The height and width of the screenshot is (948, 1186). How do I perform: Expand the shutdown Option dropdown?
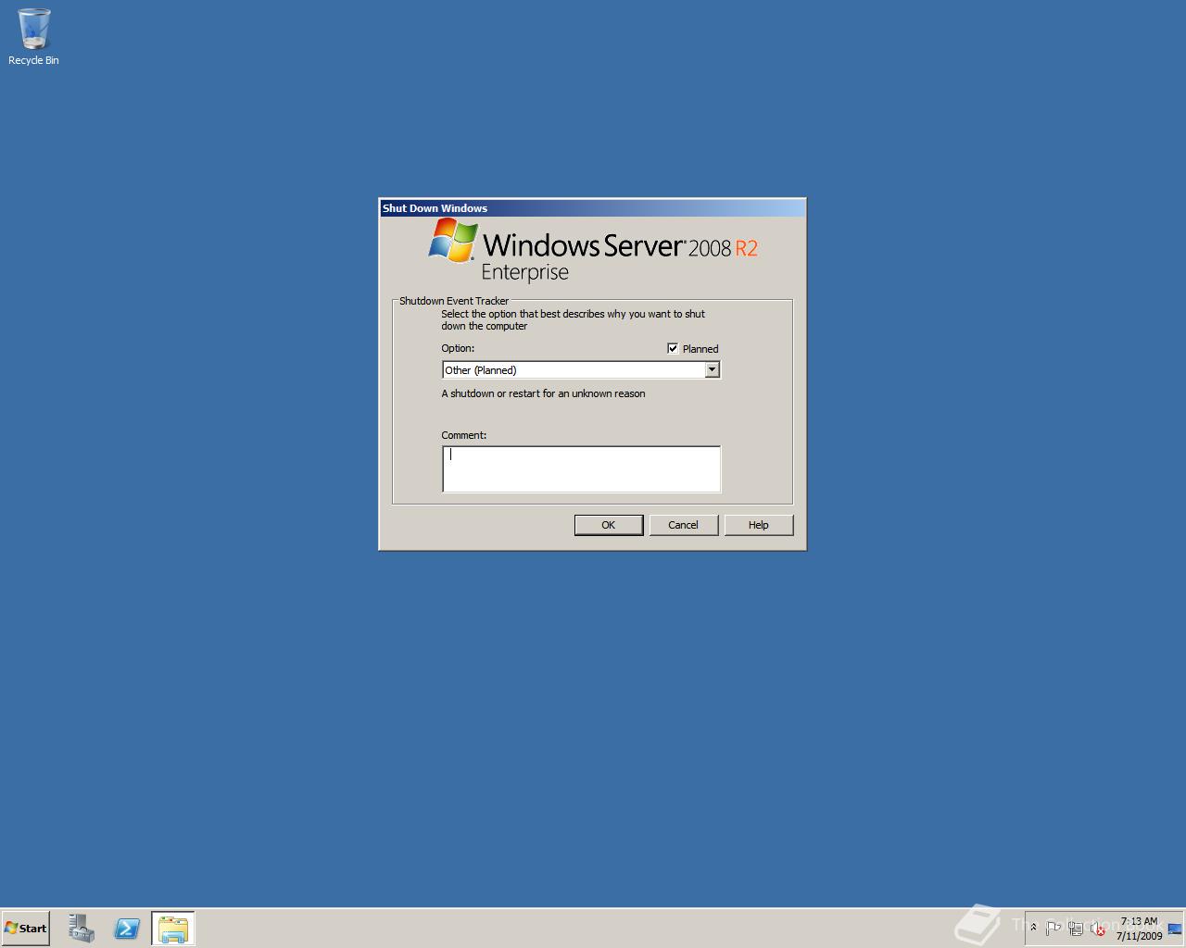[x=712, y=369]
